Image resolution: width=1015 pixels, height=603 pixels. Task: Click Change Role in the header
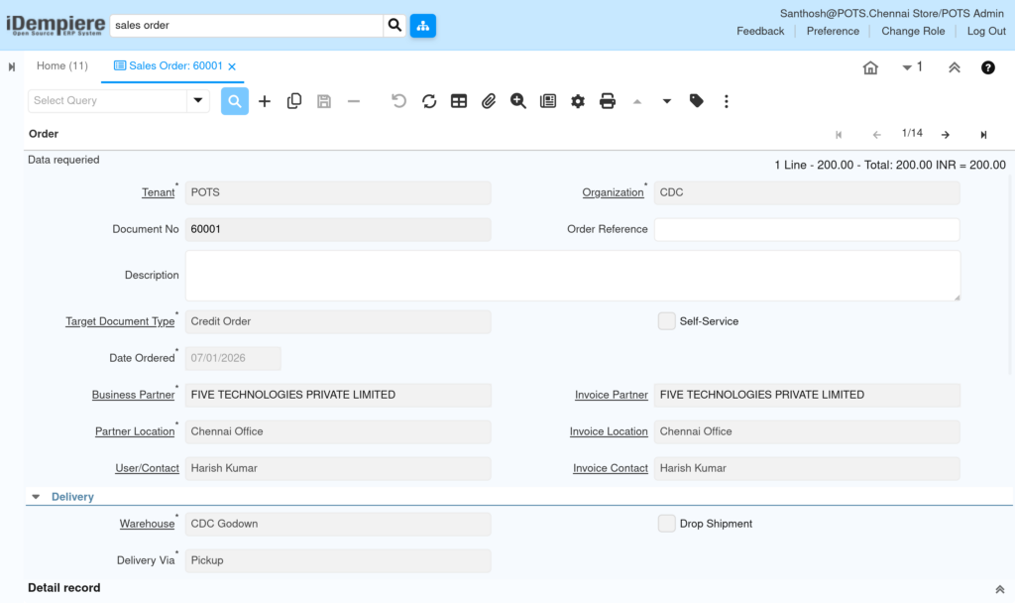pos(913,31)
